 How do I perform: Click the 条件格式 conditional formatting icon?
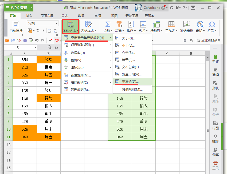(x=71, y=25)
